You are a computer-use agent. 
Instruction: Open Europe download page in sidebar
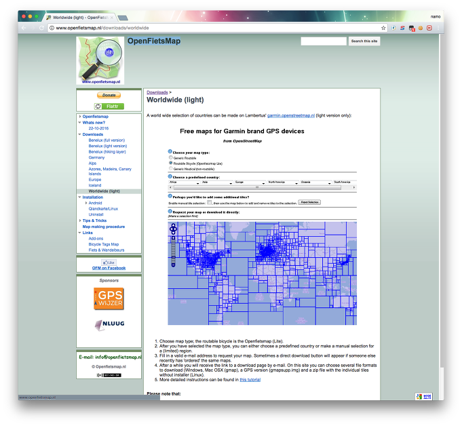(95, 179)
